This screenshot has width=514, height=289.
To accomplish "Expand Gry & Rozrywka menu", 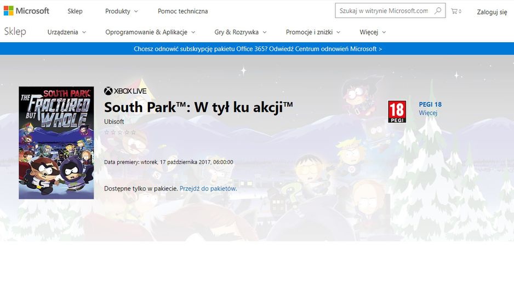I will (x=240, y=32).
